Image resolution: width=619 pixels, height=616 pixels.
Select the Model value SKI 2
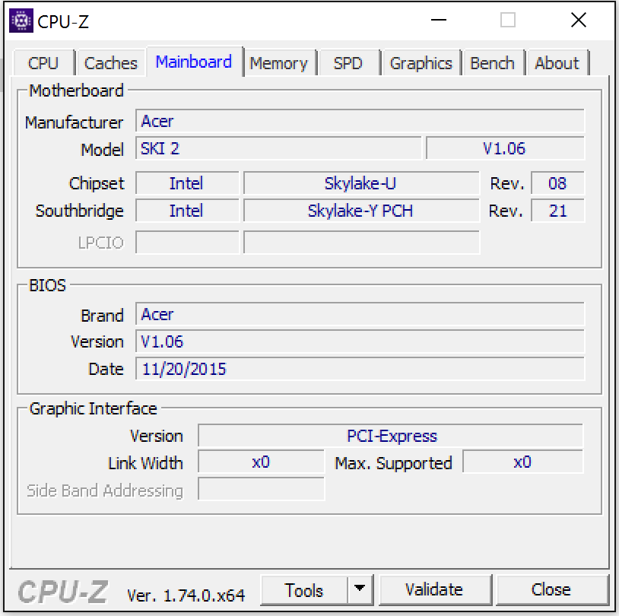coord(278,148)
